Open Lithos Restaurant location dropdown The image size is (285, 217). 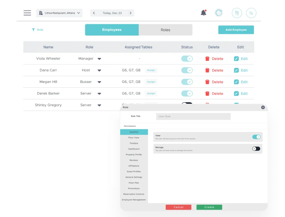tap(59, 13)
